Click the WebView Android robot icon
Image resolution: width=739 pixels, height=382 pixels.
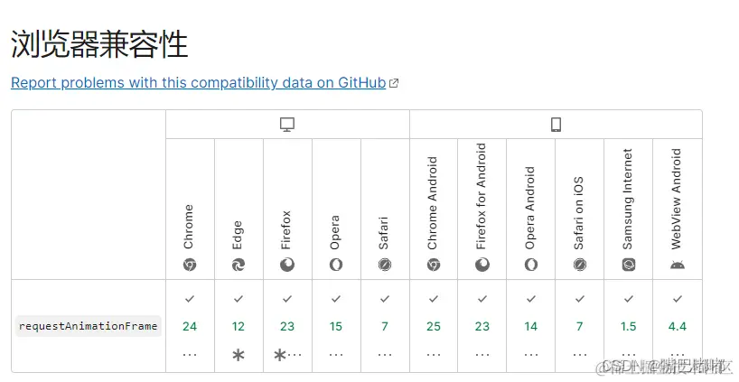[x=678, y=265]
